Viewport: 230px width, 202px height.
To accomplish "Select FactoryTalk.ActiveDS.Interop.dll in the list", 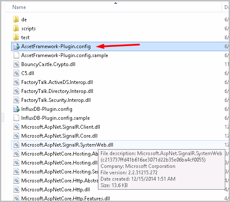I will point(57,82).
